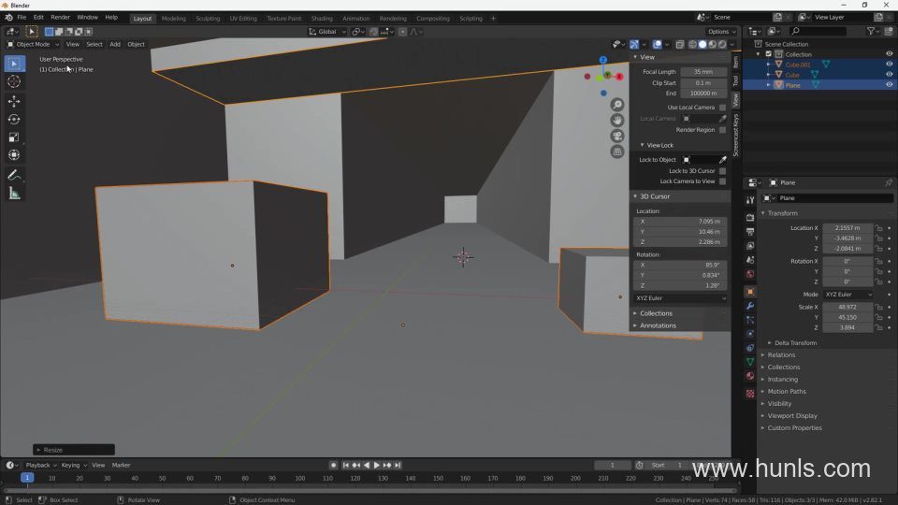This screenshot has width=898, height=505.
Task: Open the Render properties tab icon
Action: pos(750,218)
